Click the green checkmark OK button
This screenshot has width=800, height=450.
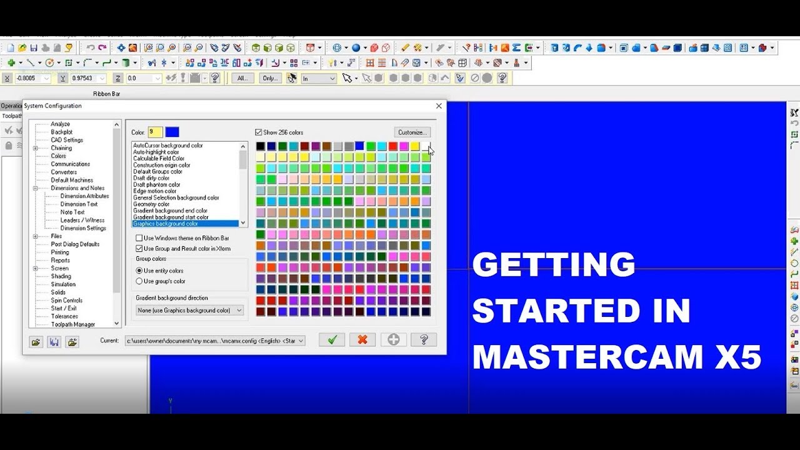click(332, 340)
